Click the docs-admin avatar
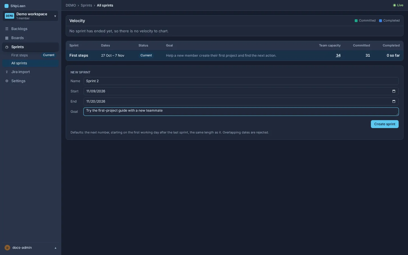The width and height of the screenshot is (408, 255). click(x=7, y=248)
